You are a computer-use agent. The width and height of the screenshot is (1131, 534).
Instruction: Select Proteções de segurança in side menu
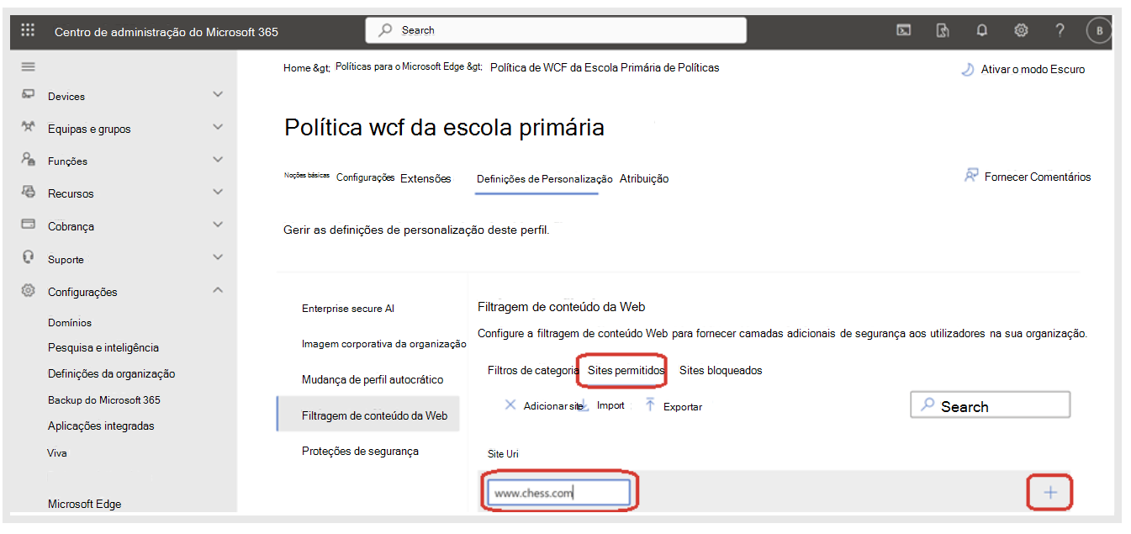[x=360, y=450]
